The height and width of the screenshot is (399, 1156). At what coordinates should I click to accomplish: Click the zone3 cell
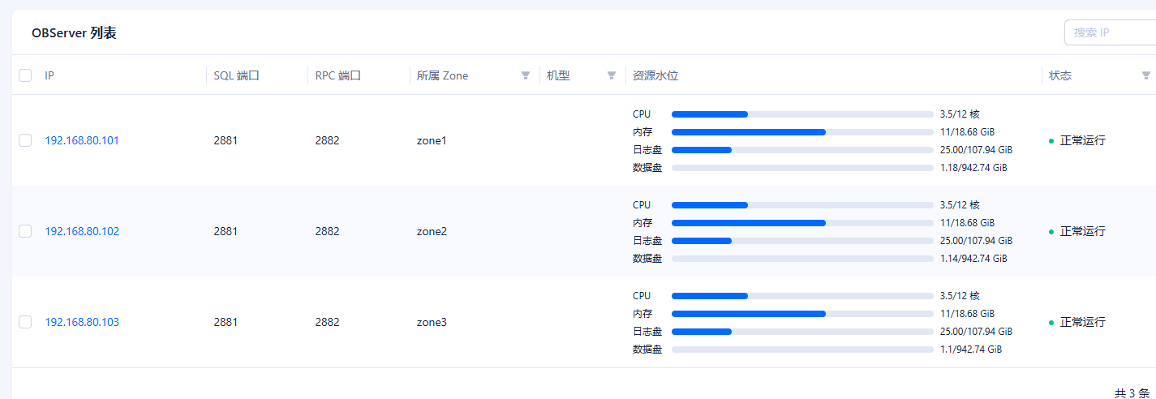(432, 322)
